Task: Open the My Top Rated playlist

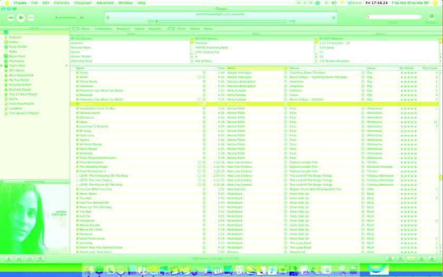Action: (19, 80)
